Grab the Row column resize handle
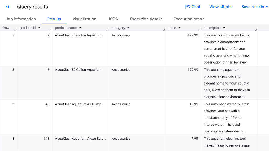Viewport: 269px width, 152px height. tap(15, 30)
